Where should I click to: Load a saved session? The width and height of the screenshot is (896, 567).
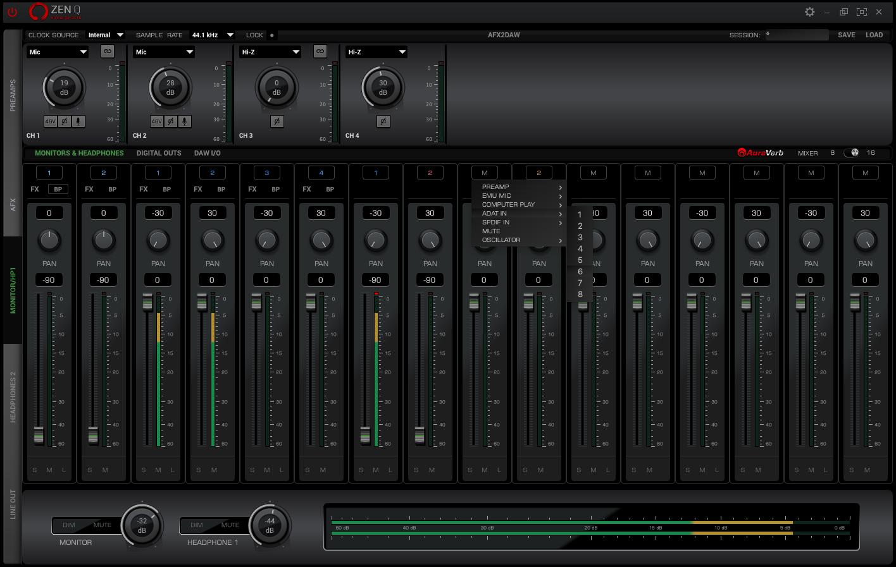874,35
